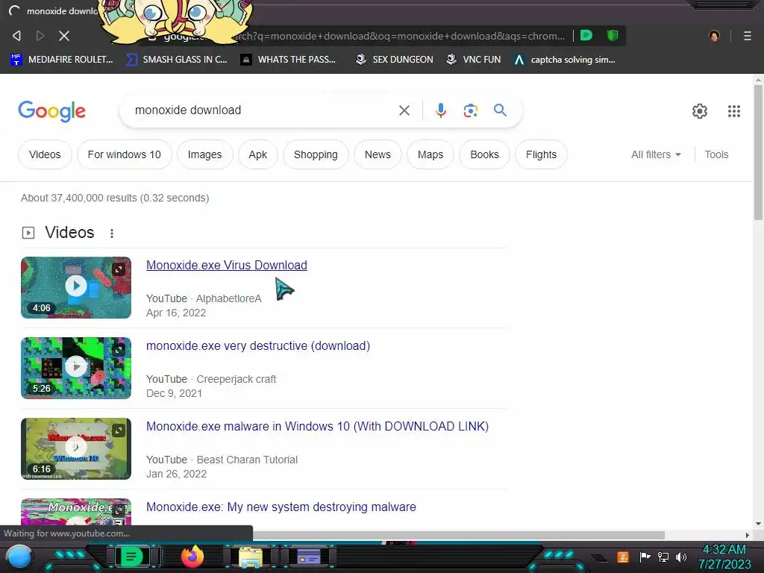Open Monoxide.exe malware in Windows 10 link

[317, 426]
